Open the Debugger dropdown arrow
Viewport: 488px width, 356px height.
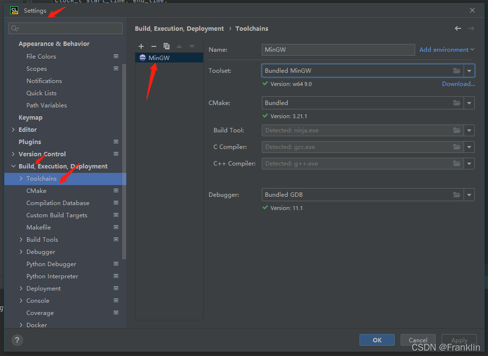pyautogui.click(x=469, y=194)
